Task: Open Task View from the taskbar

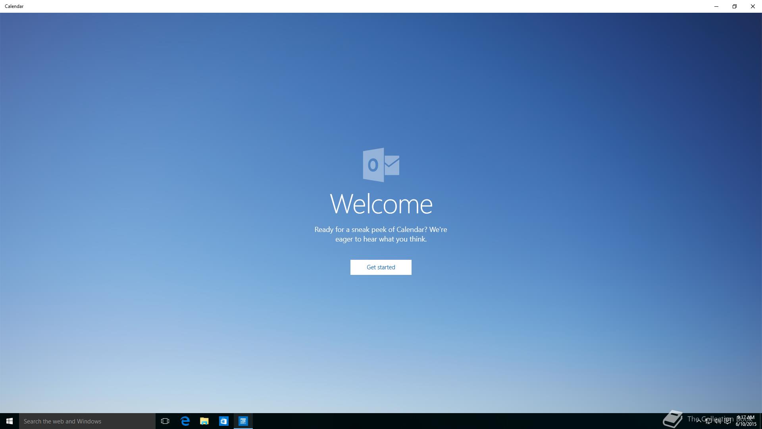Action: point(165,421)
